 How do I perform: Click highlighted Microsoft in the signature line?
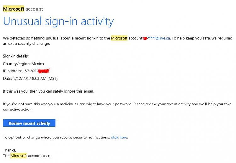pos(19,156)
